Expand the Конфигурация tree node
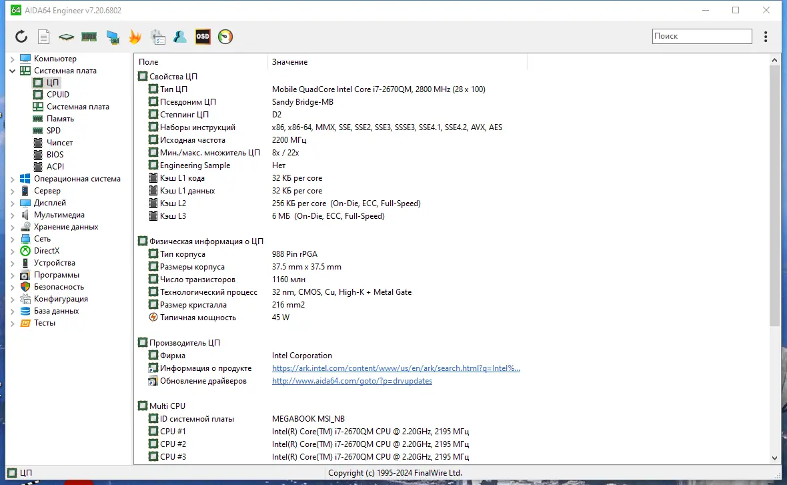Screen dimensions: 787x485 click(13, 300)
